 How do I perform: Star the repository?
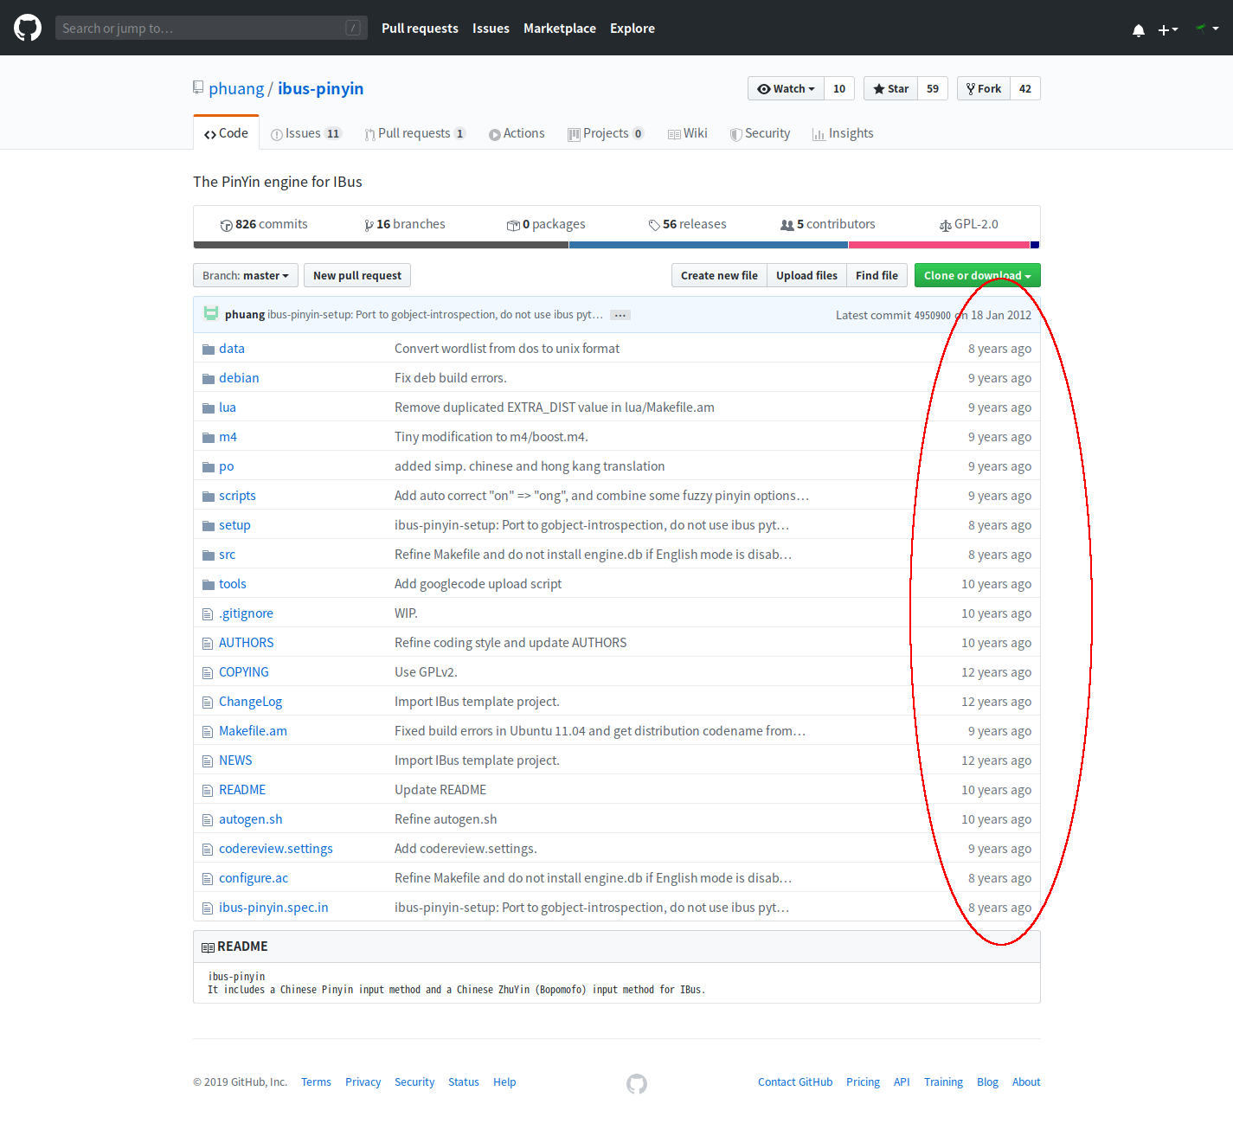pos(890,88)
